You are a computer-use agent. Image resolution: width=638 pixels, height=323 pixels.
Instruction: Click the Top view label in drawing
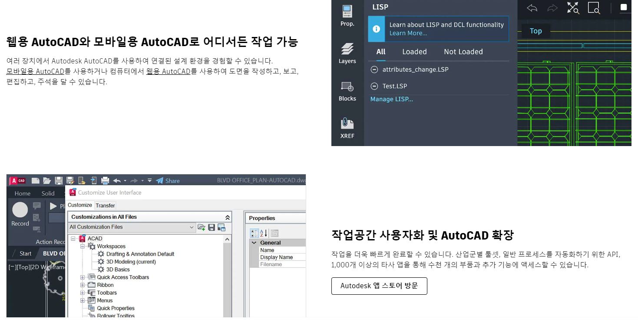pyautogui.click(x=536, y=31)
